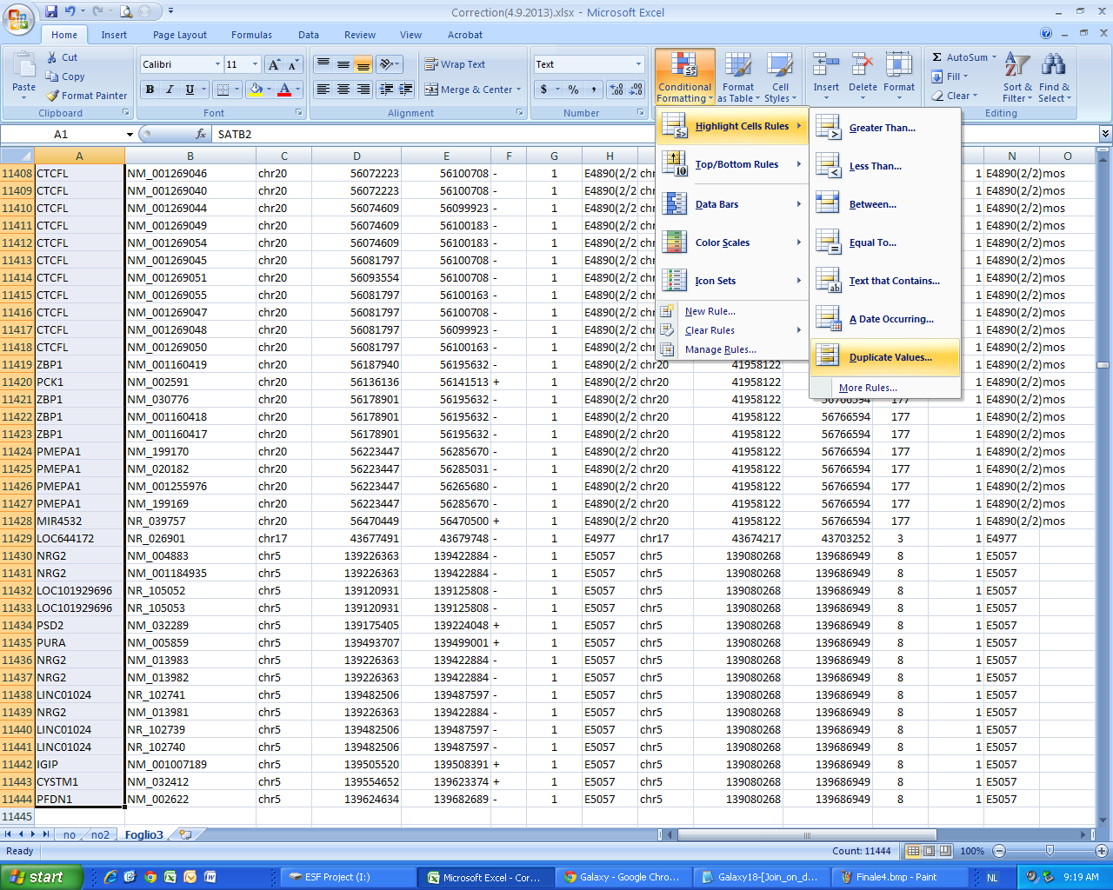Switch to the no2 sheet tab
This screenshot has width=1113, height=890.
(100, 834)
